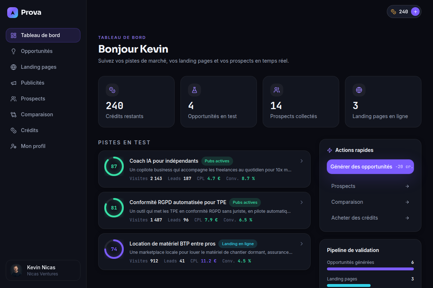Click the coins icon on Crédits restants card
Image resolution: width=433 pixels, height=288 pixels.
pos(112,90)
